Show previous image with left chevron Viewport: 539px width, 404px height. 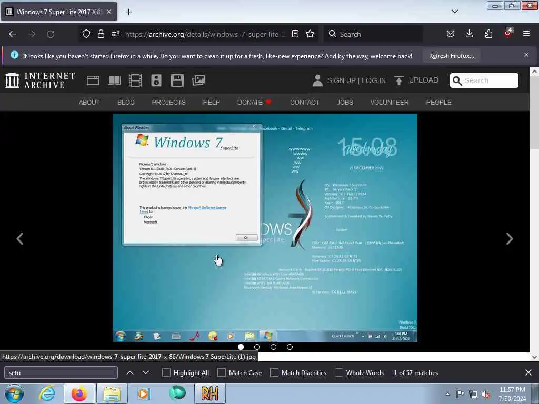(x=20, y=239)
